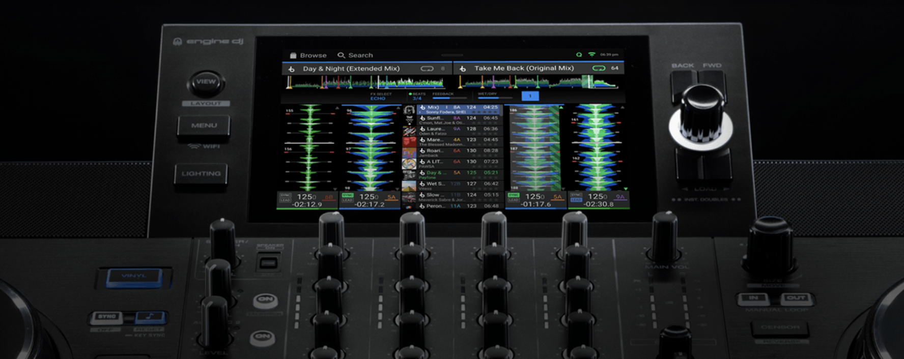Flip the SPEAKER on/off switch

[x=268, y=262]
